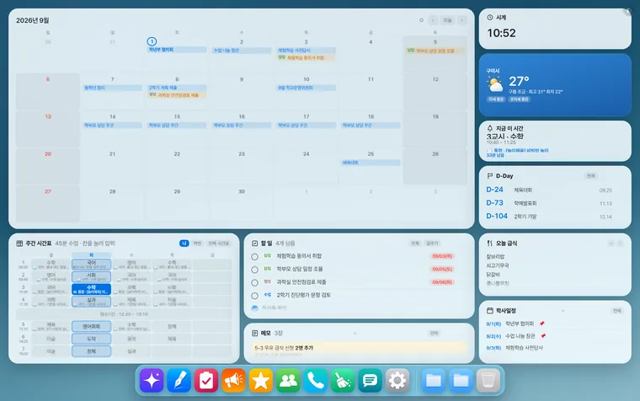Select the highlighted 수학 period in Tuesday column
The height and width of the screenshot is (401, 640).
[92, 289]
